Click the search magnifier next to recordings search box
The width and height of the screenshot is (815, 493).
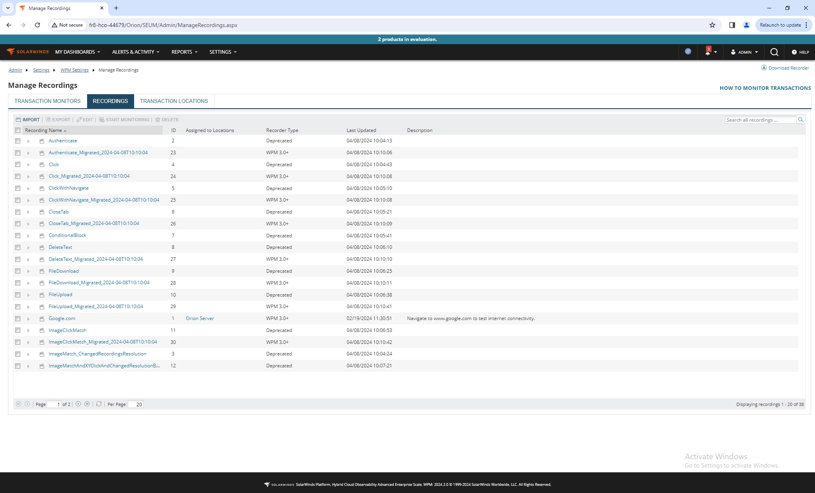point(801,119)
